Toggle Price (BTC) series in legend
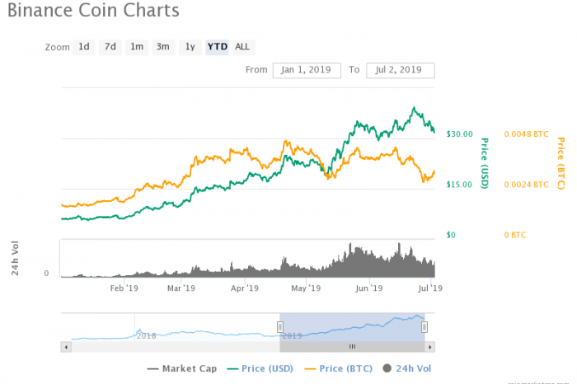The width and height of the screenshot is (577, 384). coord(339,368)
